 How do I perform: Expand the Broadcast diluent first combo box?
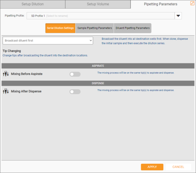coord(48,40)
